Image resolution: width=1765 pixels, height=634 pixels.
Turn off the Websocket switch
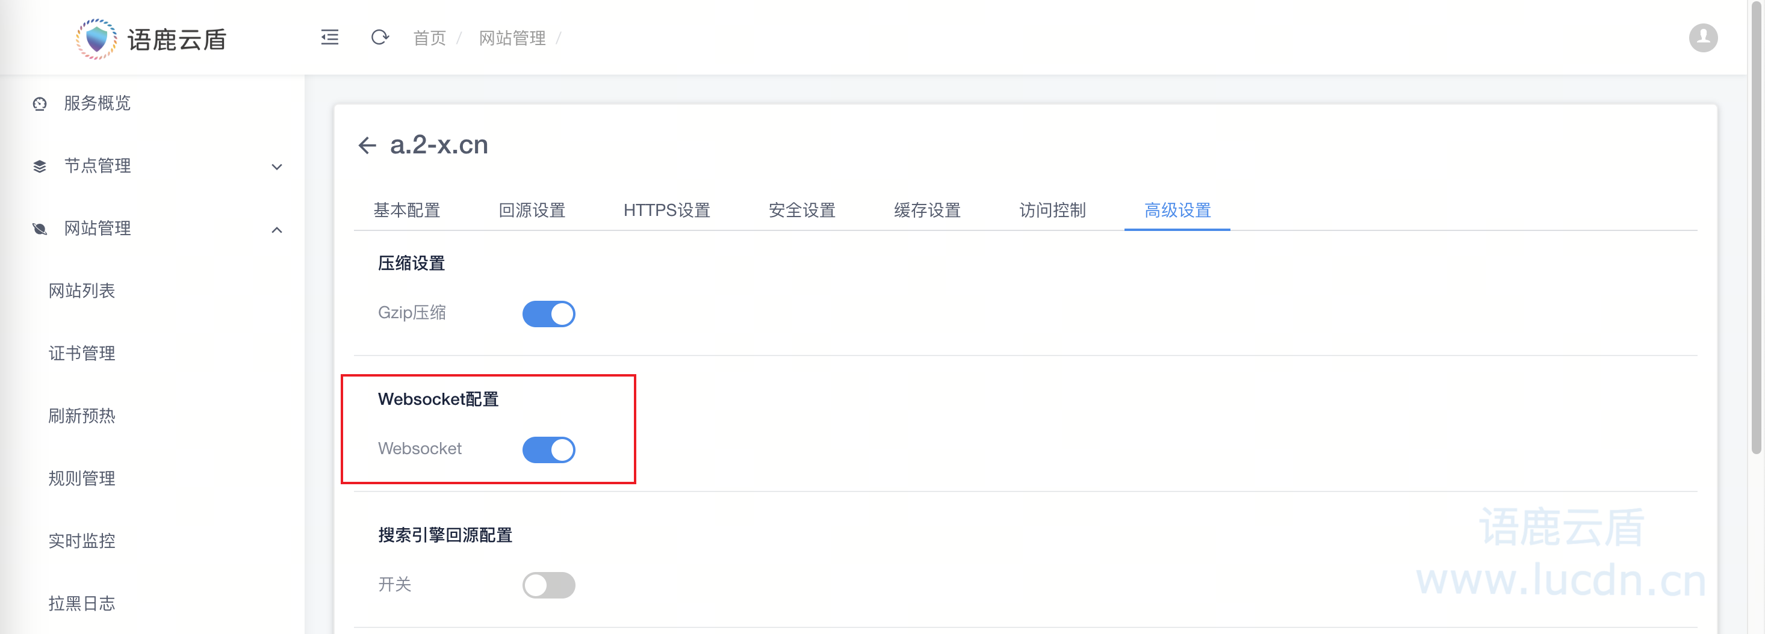point(549,449)
